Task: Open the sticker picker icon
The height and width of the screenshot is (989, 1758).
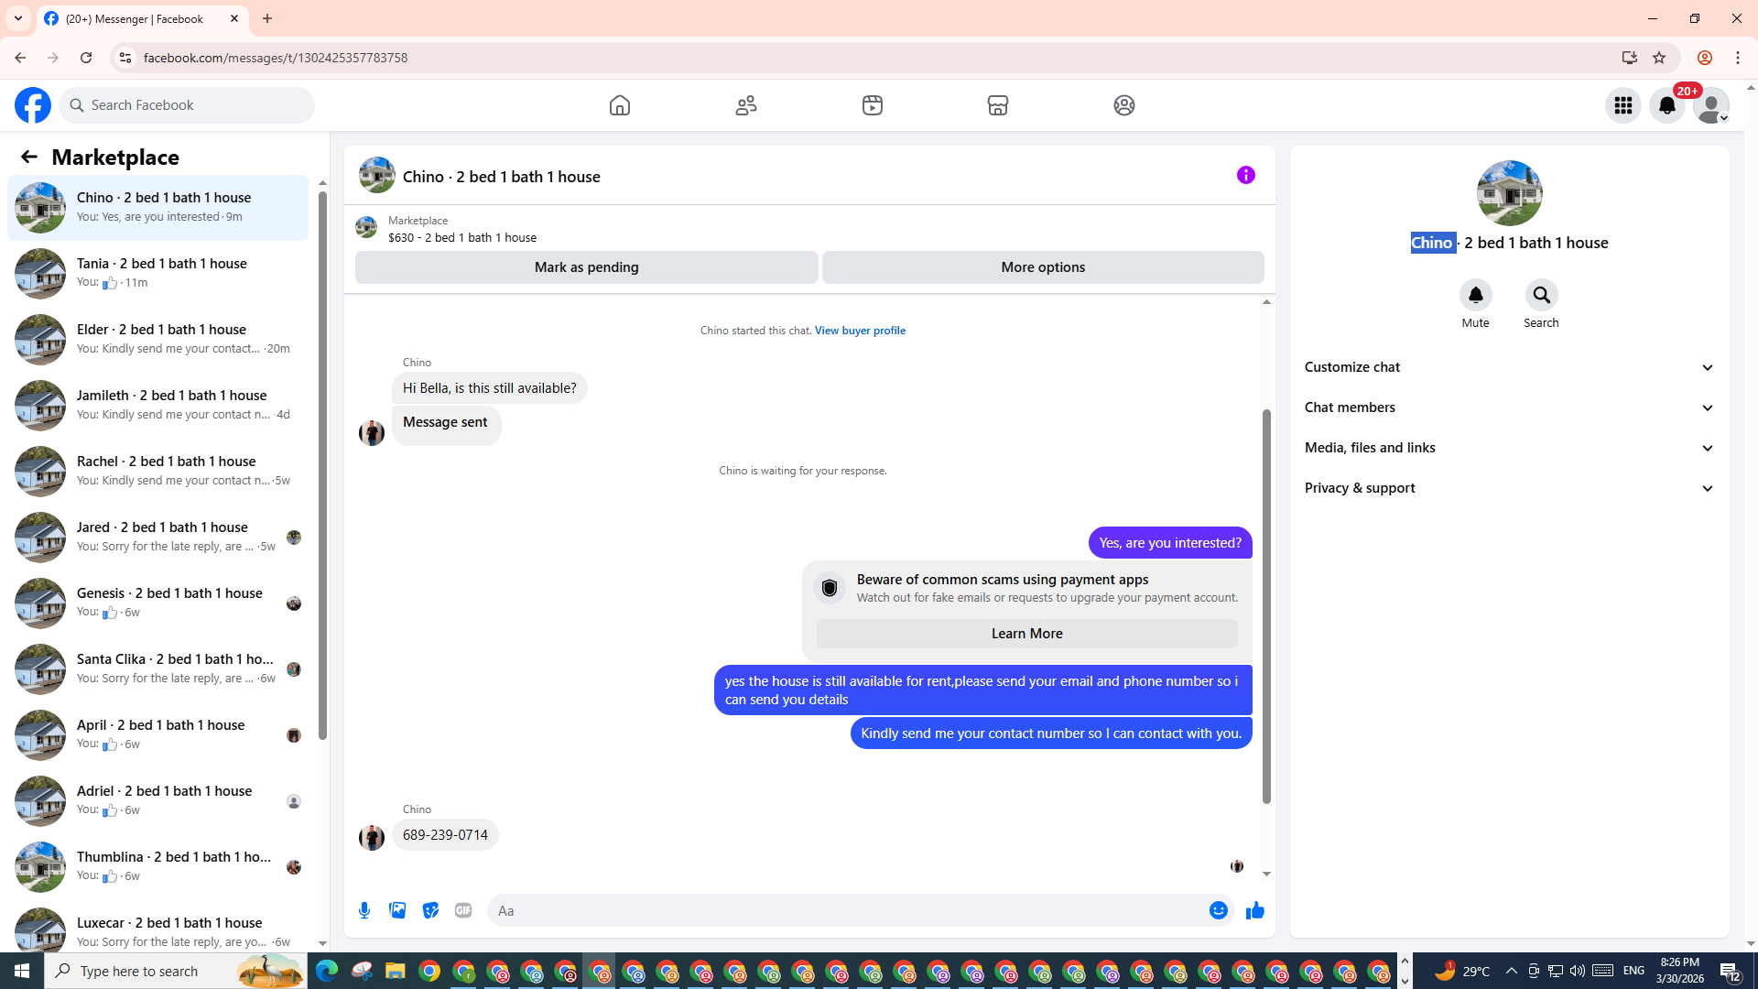Action: pos(430,910)
